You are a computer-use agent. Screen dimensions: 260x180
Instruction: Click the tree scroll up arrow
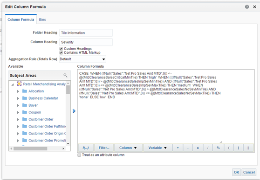point(68,83)
